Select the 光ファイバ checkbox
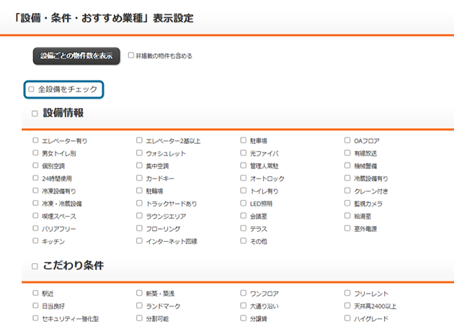 point(244,153)
